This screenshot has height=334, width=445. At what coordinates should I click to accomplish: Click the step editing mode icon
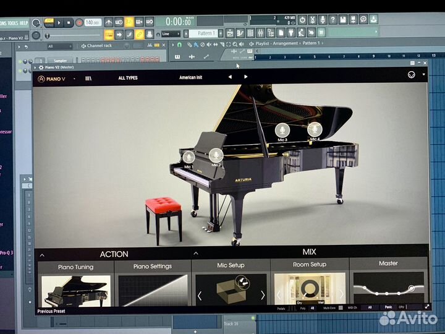coord(129,35)
